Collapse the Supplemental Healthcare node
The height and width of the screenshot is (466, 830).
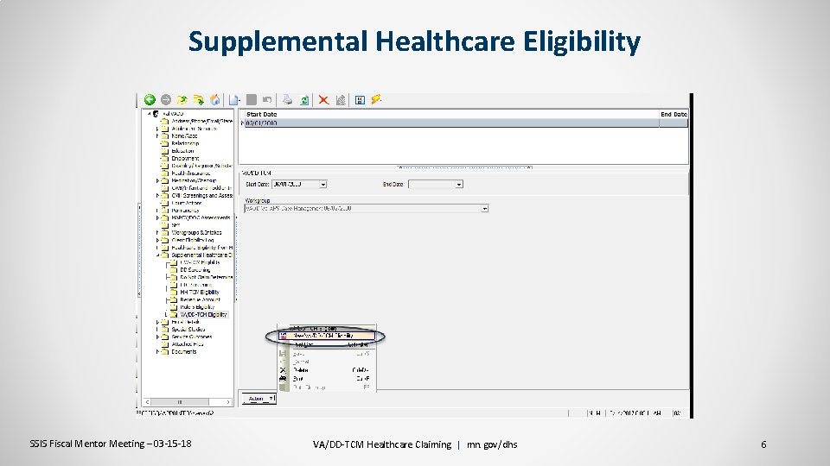point(157,255)
